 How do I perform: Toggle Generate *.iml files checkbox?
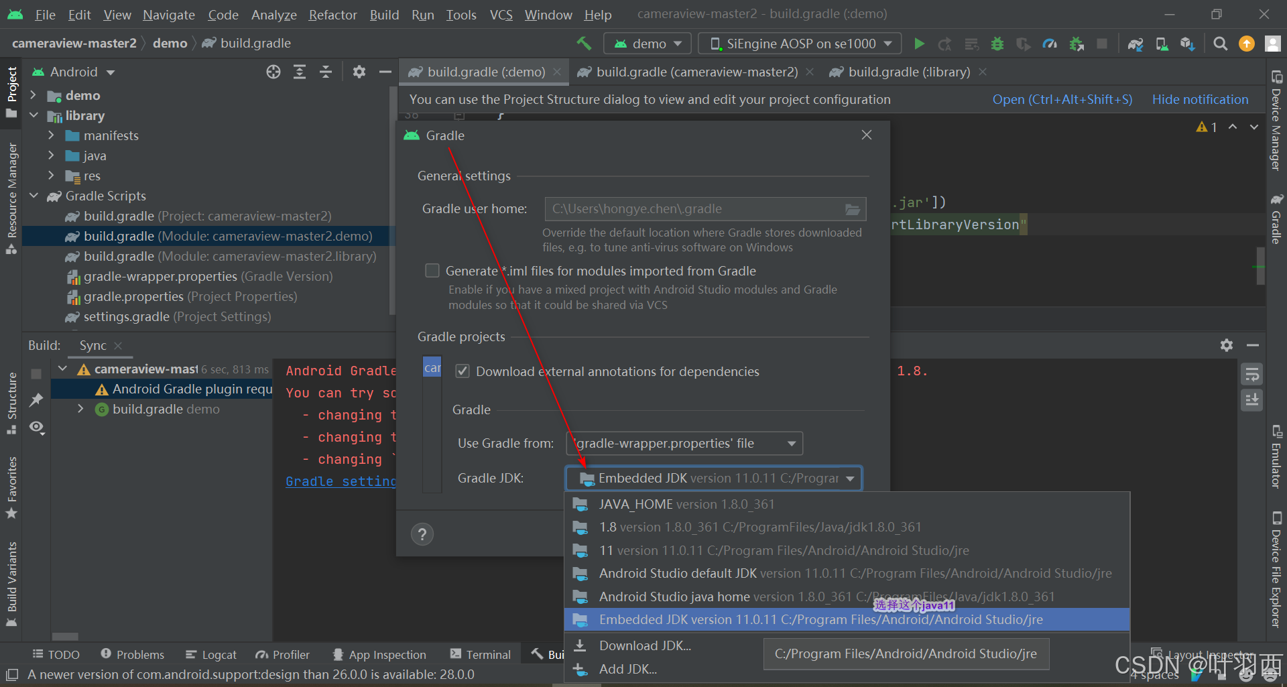[432, 270]
